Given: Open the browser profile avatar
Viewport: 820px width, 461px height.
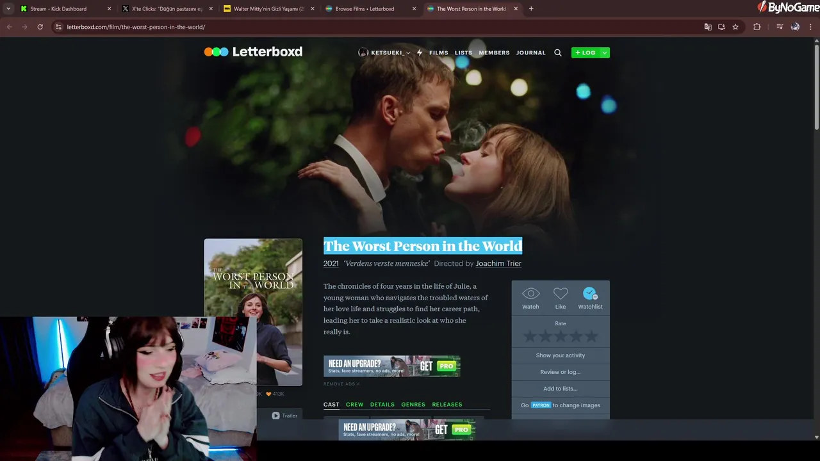Looking at the screenshot, I should 795,27.
